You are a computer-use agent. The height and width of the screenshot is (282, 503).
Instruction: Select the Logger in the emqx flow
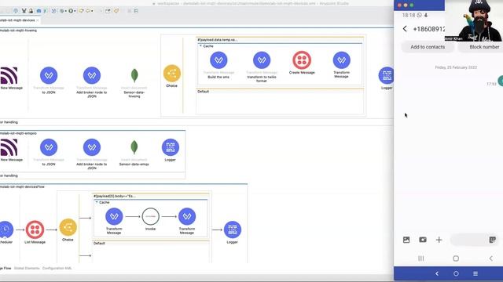171,147
